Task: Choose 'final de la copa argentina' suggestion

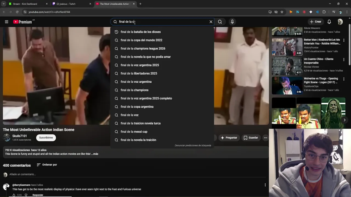Action: pyautogui.click(x=162, y=107)
